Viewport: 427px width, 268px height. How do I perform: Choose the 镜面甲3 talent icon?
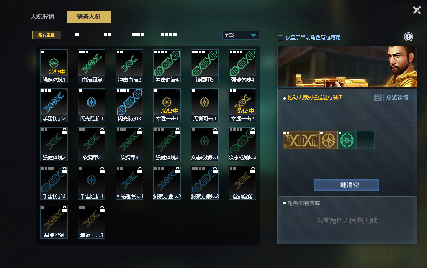(x=205, y=66)
